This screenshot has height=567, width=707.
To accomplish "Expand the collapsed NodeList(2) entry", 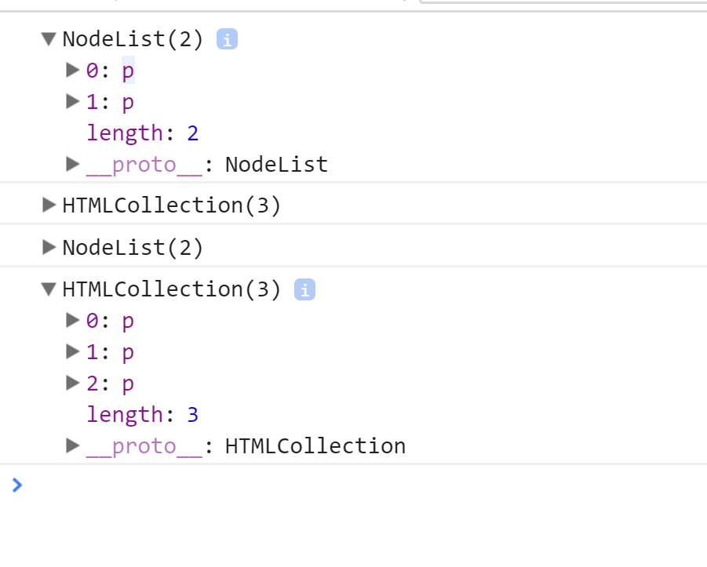I will pos(48,246).
